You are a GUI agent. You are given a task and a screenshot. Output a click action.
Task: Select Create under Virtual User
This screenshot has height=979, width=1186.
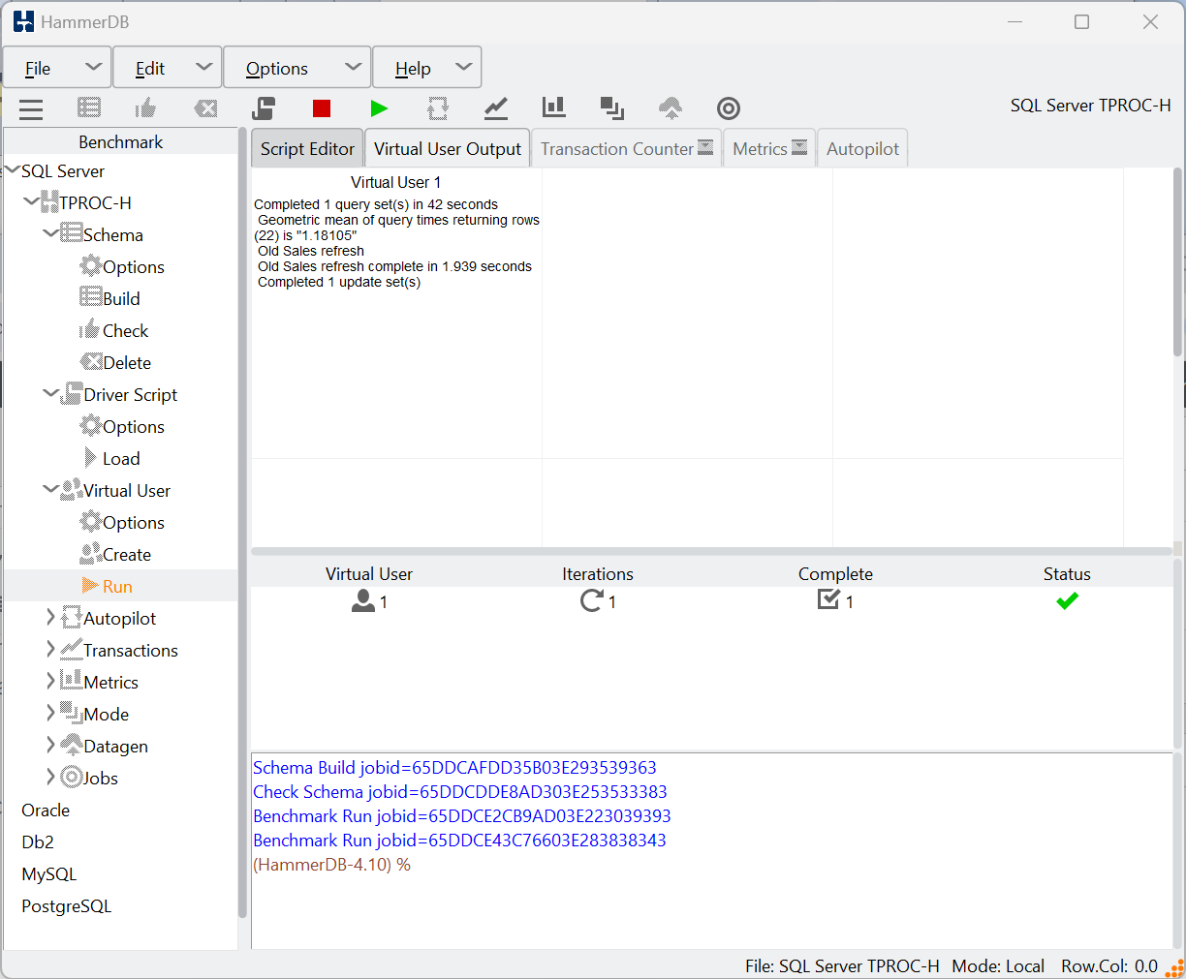(x=127, y=554)
